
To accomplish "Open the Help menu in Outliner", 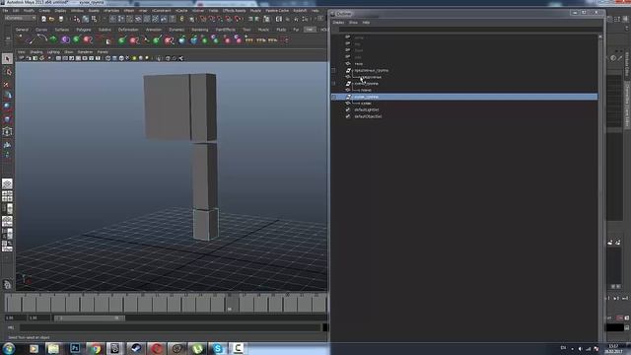I will pyautogui.click(x=366, y=23).
